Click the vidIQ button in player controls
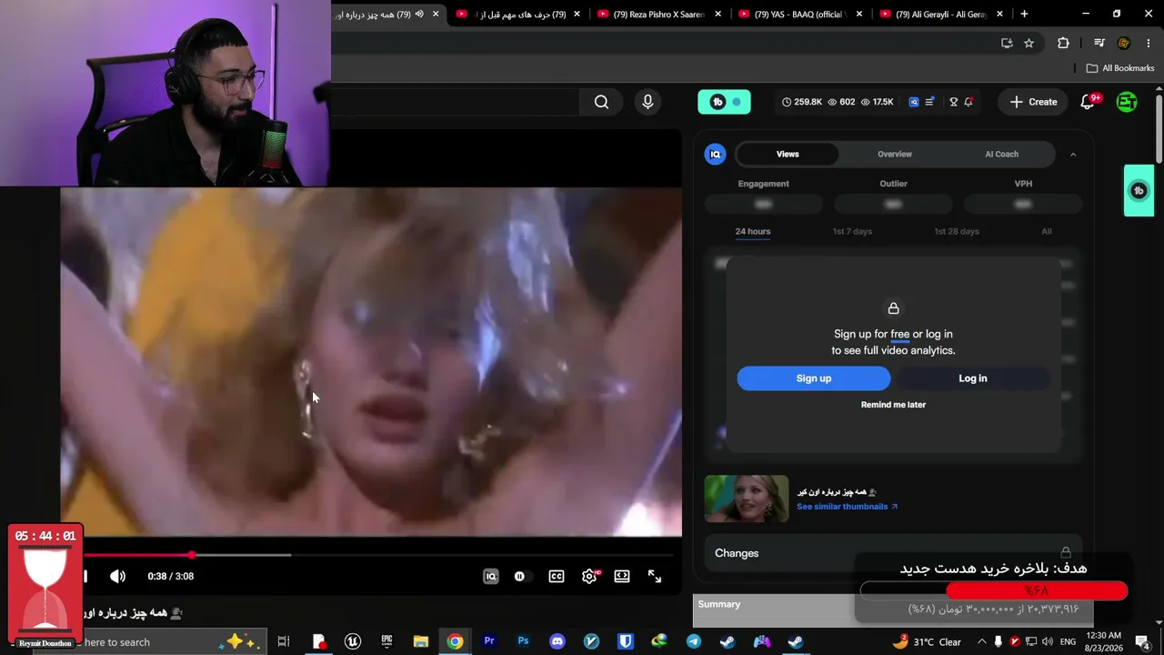 491,576
